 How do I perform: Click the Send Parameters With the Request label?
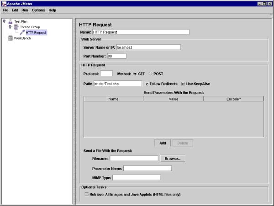tap(174, 93)
